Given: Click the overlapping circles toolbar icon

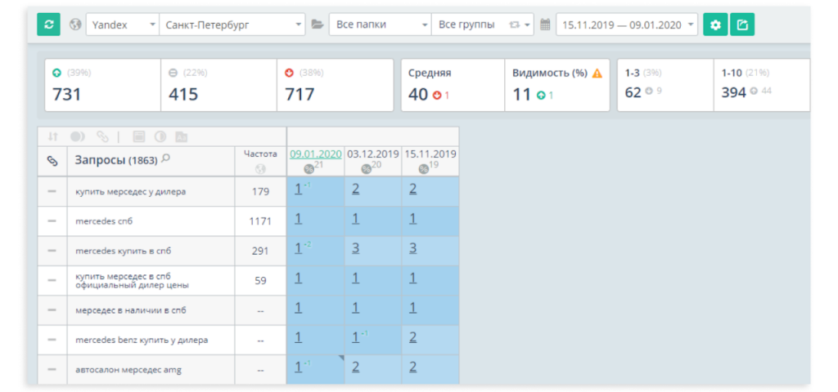Looking at the screenshot, I should 78,136.
